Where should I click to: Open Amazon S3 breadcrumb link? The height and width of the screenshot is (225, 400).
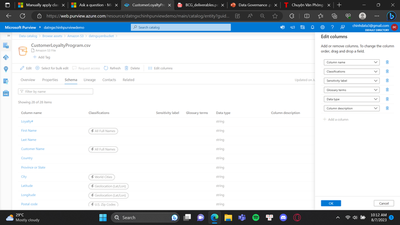click(75, 36)
